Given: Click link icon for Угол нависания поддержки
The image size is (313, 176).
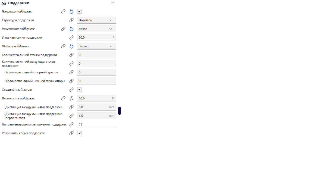Looking at the screenshot, I should click(x=71, y=37).
